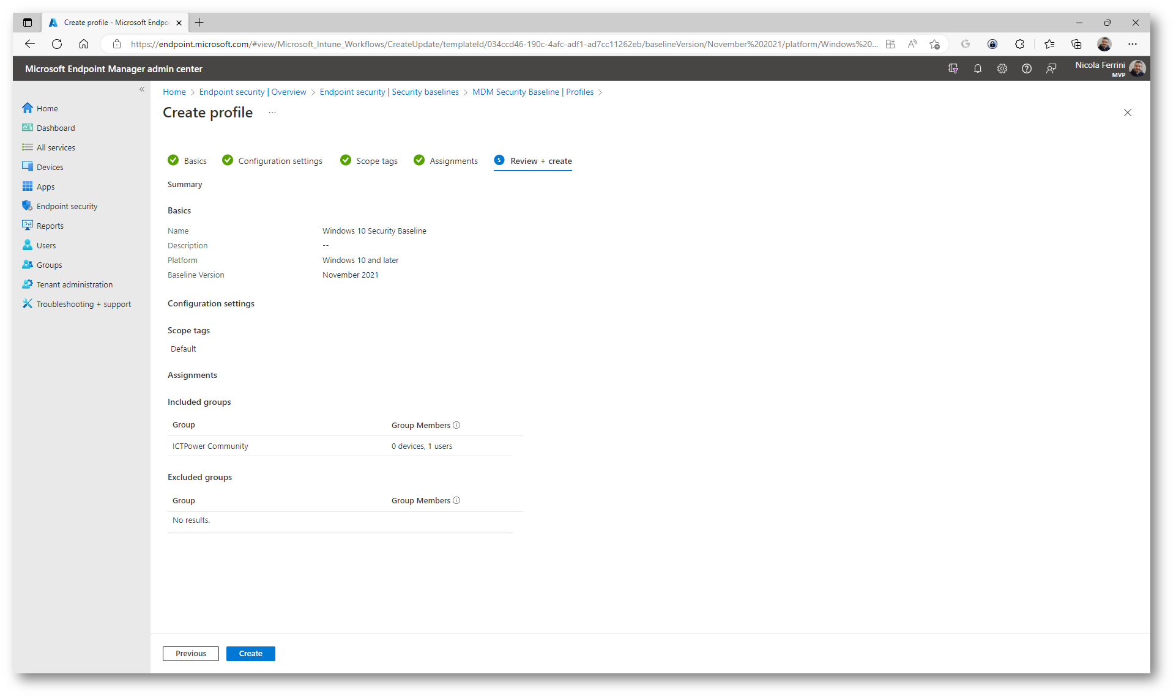Open Endpoint security in the sidebar

[67, 206]
